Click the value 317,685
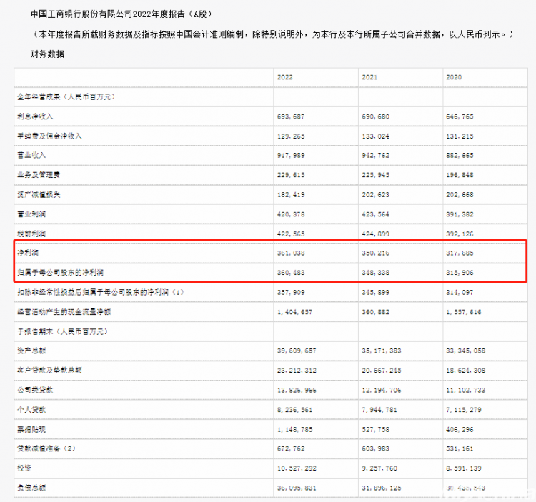This screenshot has width=536, height=502. click(x=460, y=253)
